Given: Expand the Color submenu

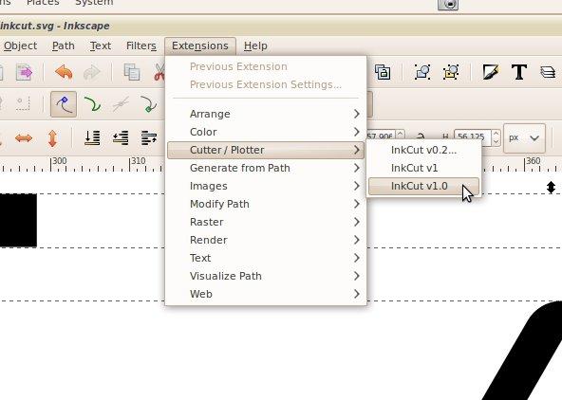Looking at the screenshot, I should 266,132.
